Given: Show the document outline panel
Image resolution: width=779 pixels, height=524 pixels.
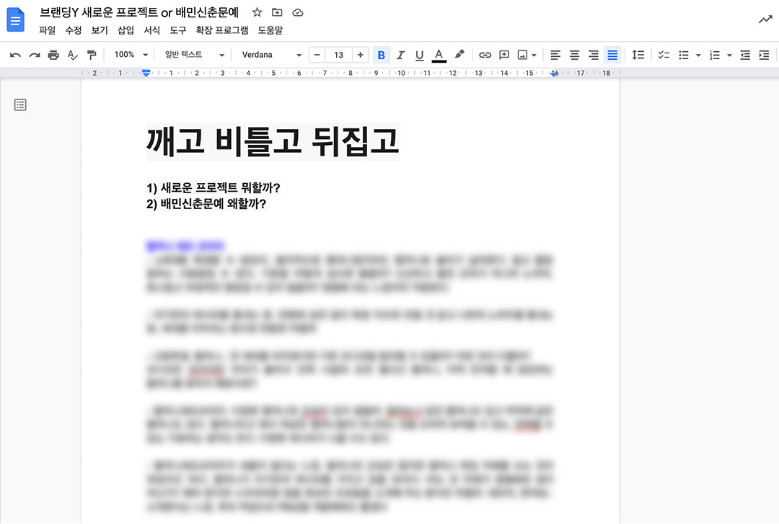Looking at the screenshot, I should pyautogui.click(x=20, y=105).
